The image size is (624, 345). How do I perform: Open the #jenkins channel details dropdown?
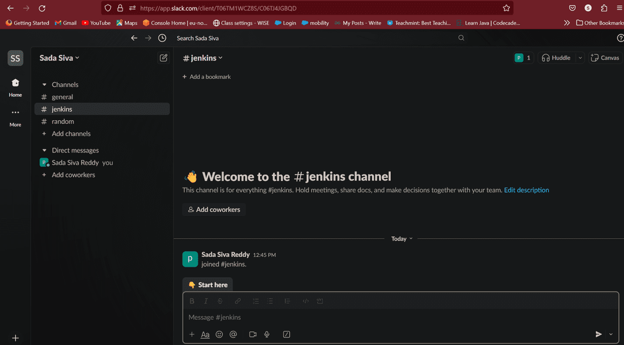coord(202,58)
